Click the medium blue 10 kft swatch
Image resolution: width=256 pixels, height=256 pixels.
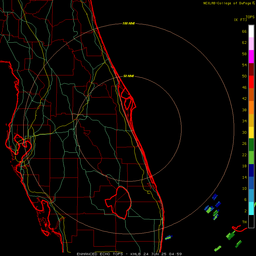click(x=251, y=183)
